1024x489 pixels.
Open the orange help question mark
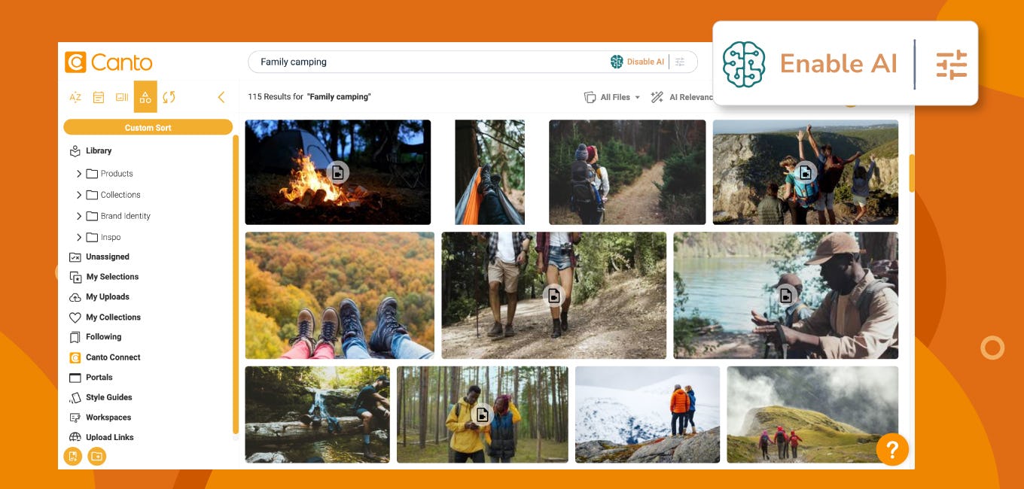[x=892, y=450]
